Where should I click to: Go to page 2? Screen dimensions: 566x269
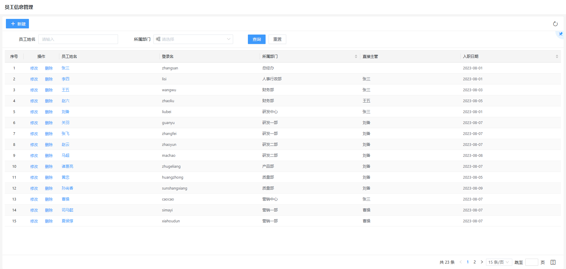(x=475, y=262)
